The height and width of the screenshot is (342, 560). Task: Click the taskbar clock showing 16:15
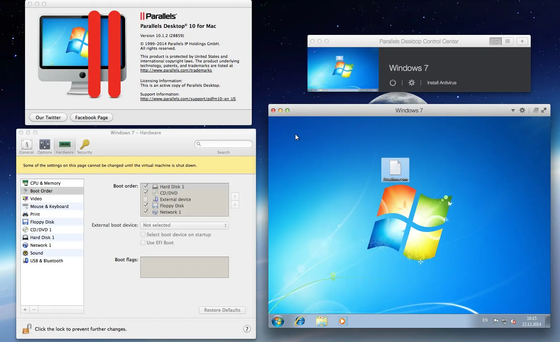coord(532,321)
